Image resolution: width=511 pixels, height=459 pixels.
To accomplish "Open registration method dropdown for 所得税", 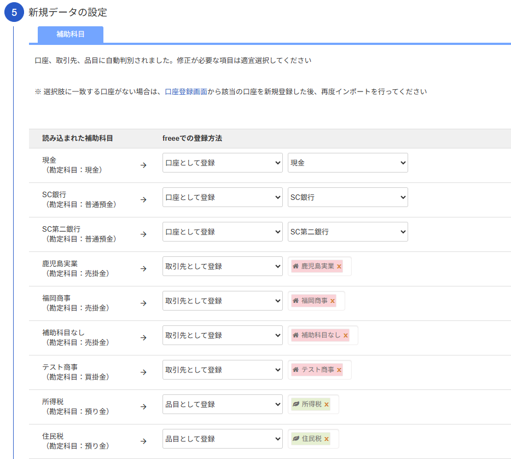I will click(222, 404).
